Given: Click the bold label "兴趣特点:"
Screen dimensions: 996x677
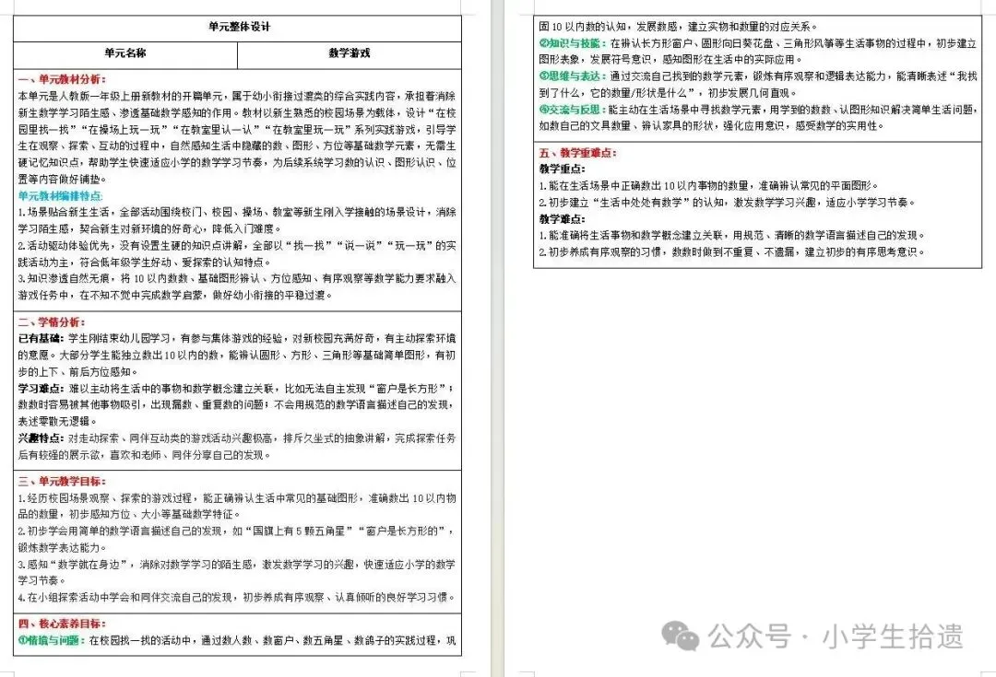Looking at the screenshot, I should pos(41,438).
